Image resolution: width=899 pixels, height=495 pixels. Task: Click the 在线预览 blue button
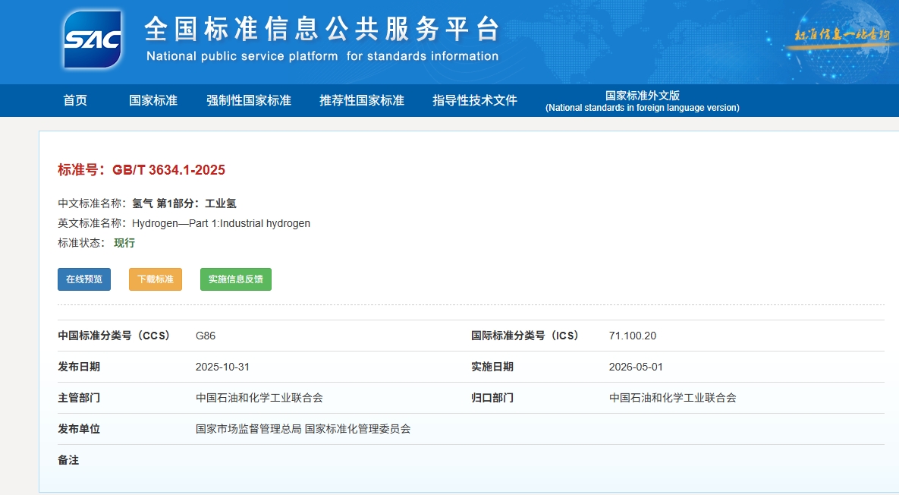[84, 279]
